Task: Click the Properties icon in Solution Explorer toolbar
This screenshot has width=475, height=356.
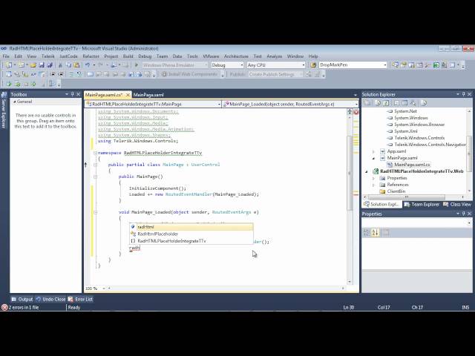Action: pos(367,103)
